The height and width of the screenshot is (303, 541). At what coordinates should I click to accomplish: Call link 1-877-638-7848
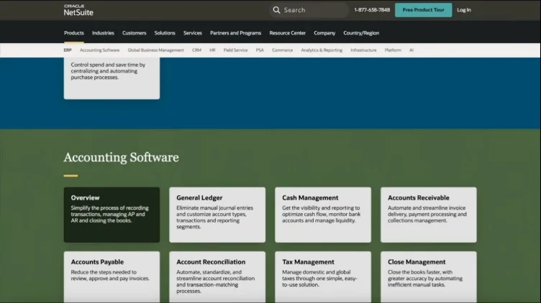(372, 10)
